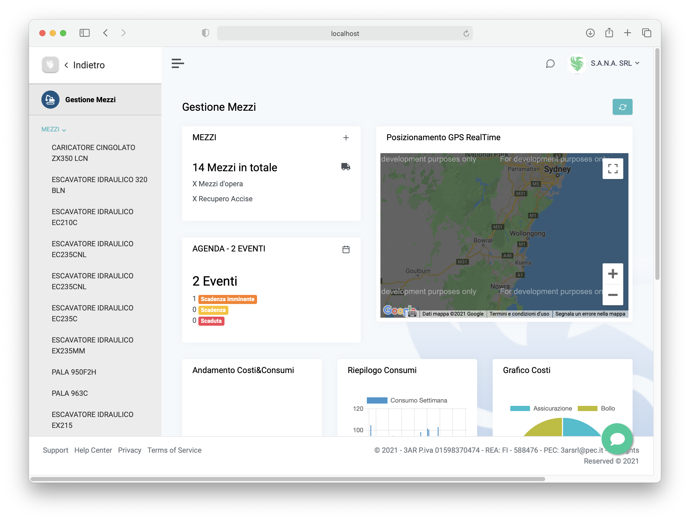Open a new tab with plus icon
Image resolution: width=690 pixels, height=521 pixels.
[627, 33]
